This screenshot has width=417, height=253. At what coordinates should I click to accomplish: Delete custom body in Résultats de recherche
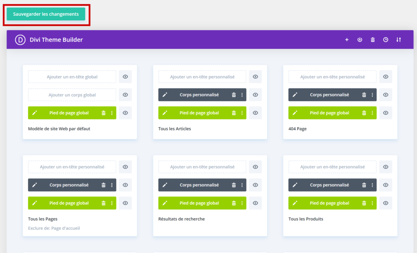click(x=234, y=185)
